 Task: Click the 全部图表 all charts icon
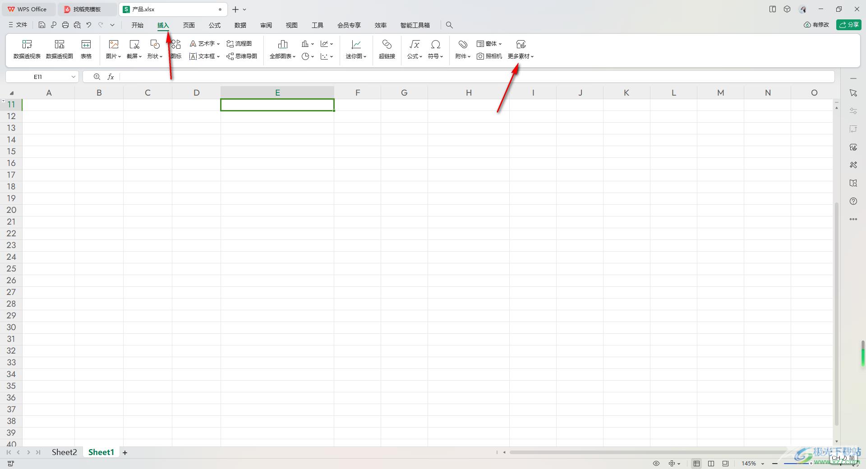pyautogui.click(x=283, y=44)
